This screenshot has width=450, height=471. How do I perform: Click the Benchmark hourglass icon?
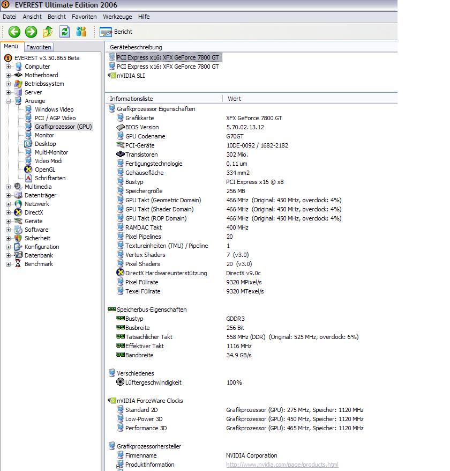18,264
